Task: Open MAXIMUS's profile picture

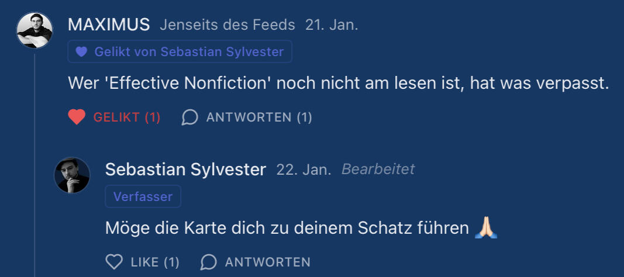Action: pos(35,30)
